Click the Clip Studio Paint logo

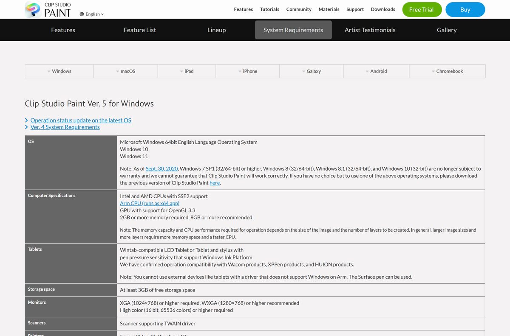click(x=48, y=9)
